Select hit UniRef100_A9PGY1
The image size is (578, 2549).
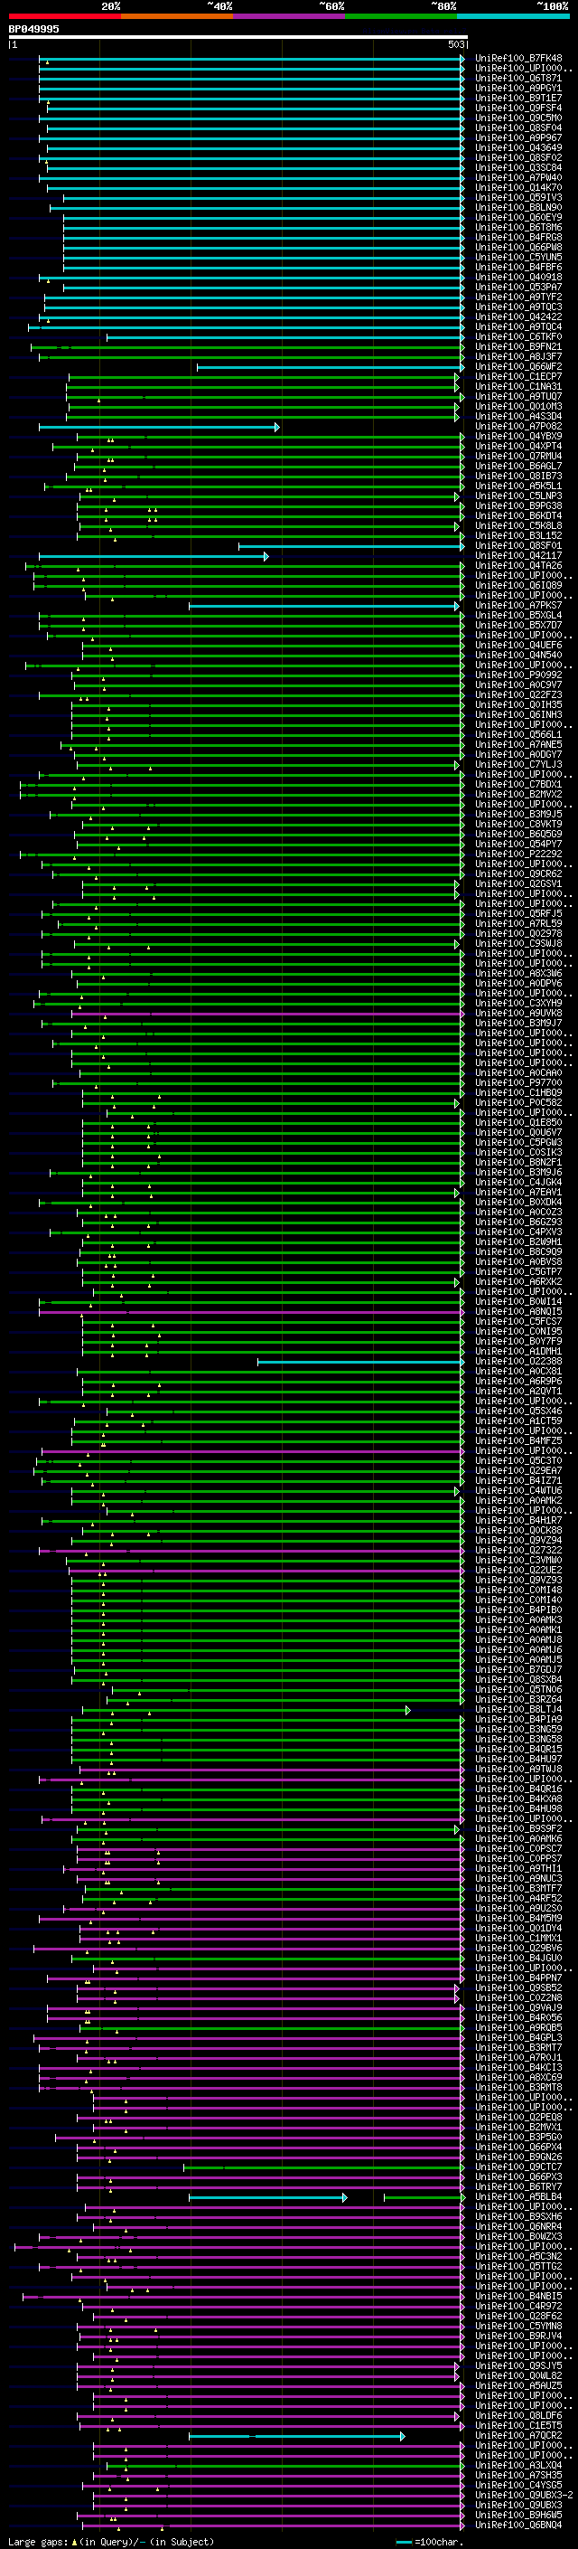click(518, 88)
